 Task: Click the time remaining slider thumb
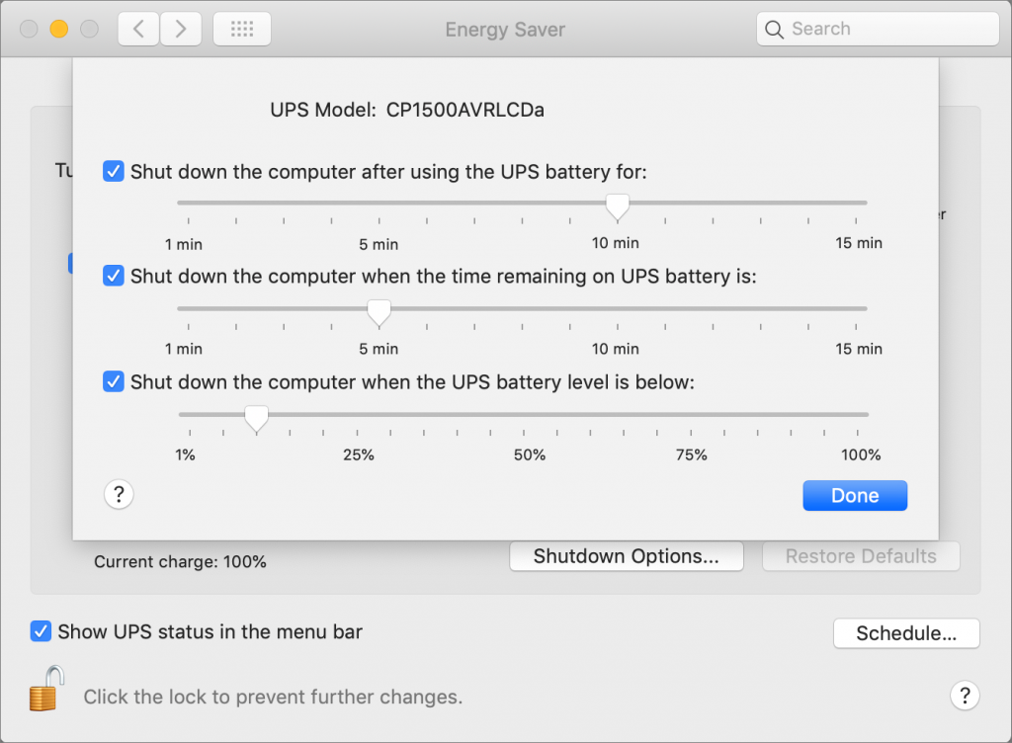[x=379, y=312]
